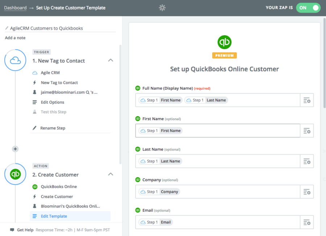The height and width of the screenshot is (236, 326).
Task: Click Get Help at the bottom
Action: click(25, 230)
